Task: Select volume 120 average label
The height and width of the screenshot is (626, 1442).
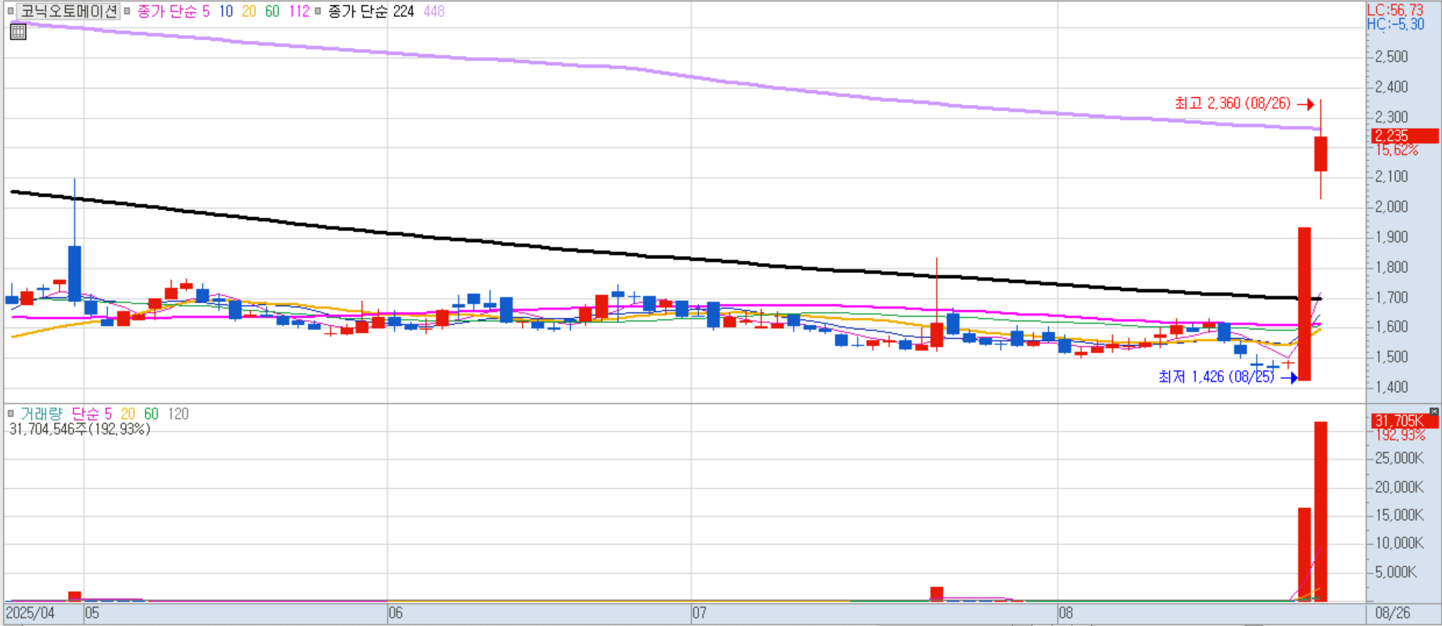Action: click(x=178, y=413)
